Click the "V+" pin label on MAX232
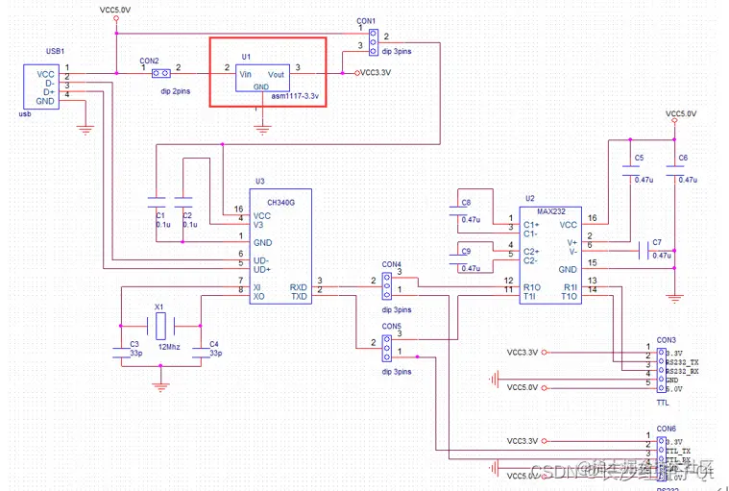The width and height of the screenshot is (729, 491). (x=571, y=243)
